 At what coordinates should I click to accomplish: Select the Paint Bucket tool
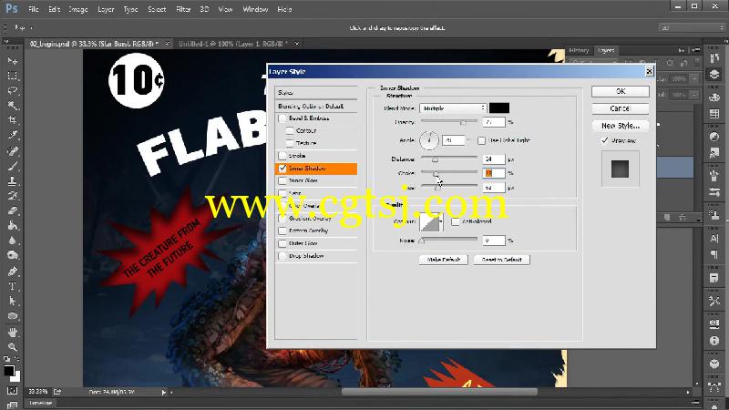[x=13, y=225]
